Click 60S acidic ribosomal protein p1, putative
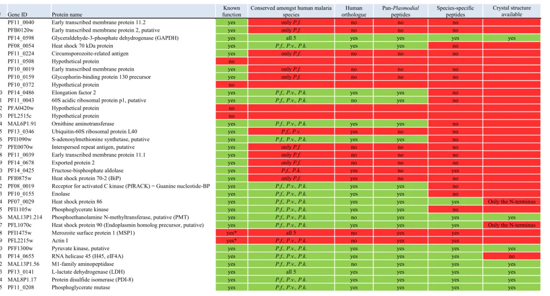Viewport: 550px width, 296px height. pyautogui.click(x=99, y=100)
